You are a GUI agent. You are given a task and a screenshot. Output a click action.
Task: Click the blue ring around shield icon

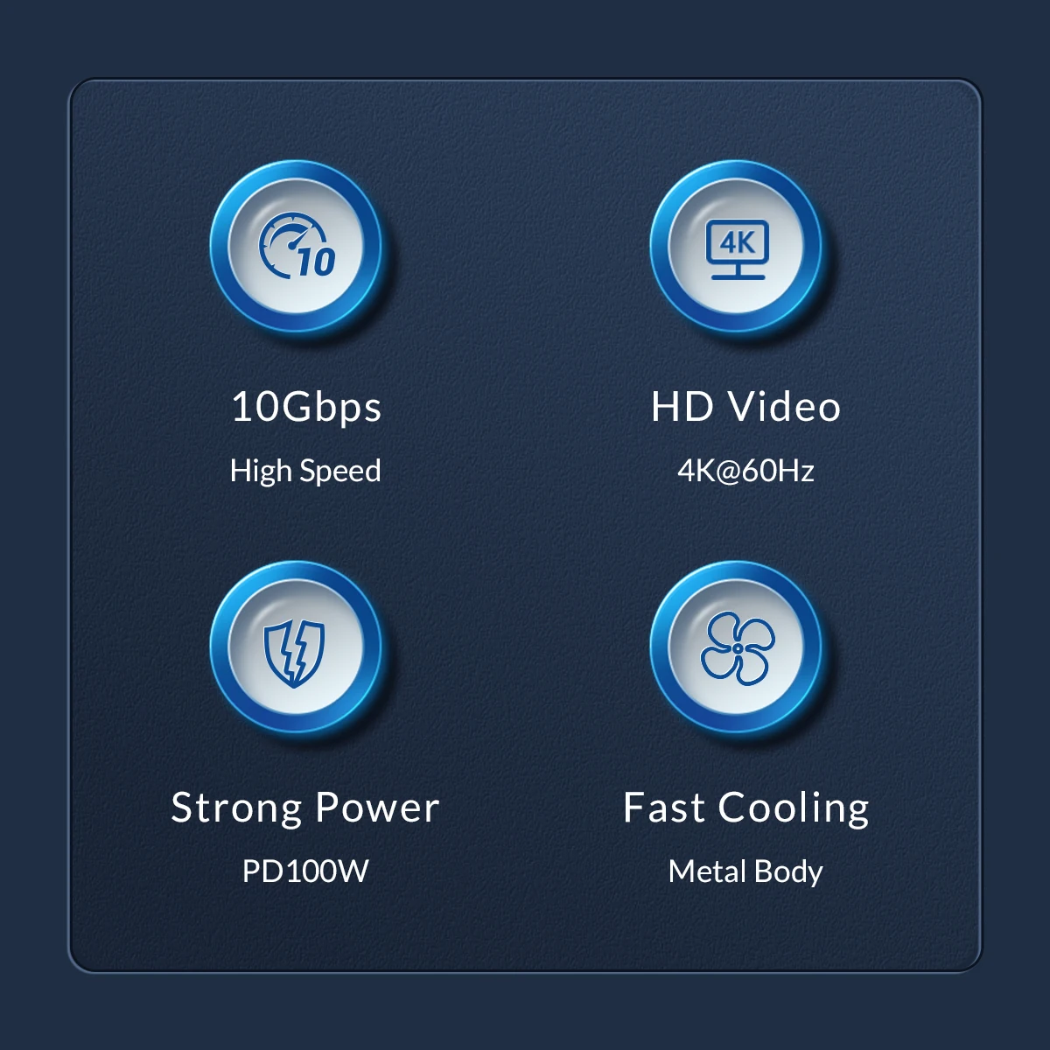[296, 648]
